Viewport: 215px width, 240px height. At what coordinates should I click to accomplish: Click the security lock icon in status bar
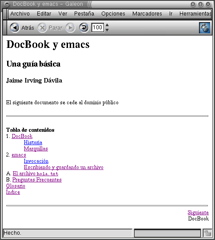coord(207,233)
